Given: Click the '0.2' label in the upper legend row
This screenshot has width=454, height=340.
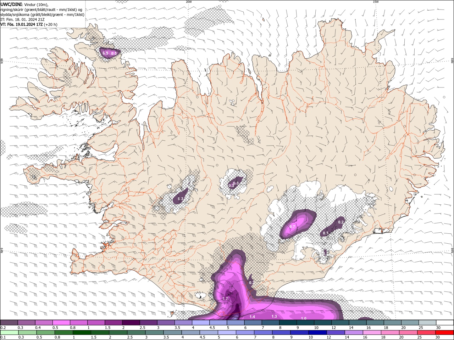Looking at the screenshot, I should 3,328.
